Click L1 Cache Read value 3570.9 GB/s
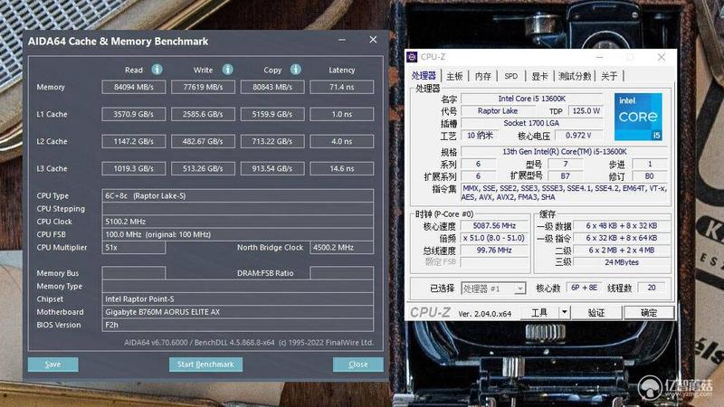This screenshot has height=407, width=724. (133, 114)
